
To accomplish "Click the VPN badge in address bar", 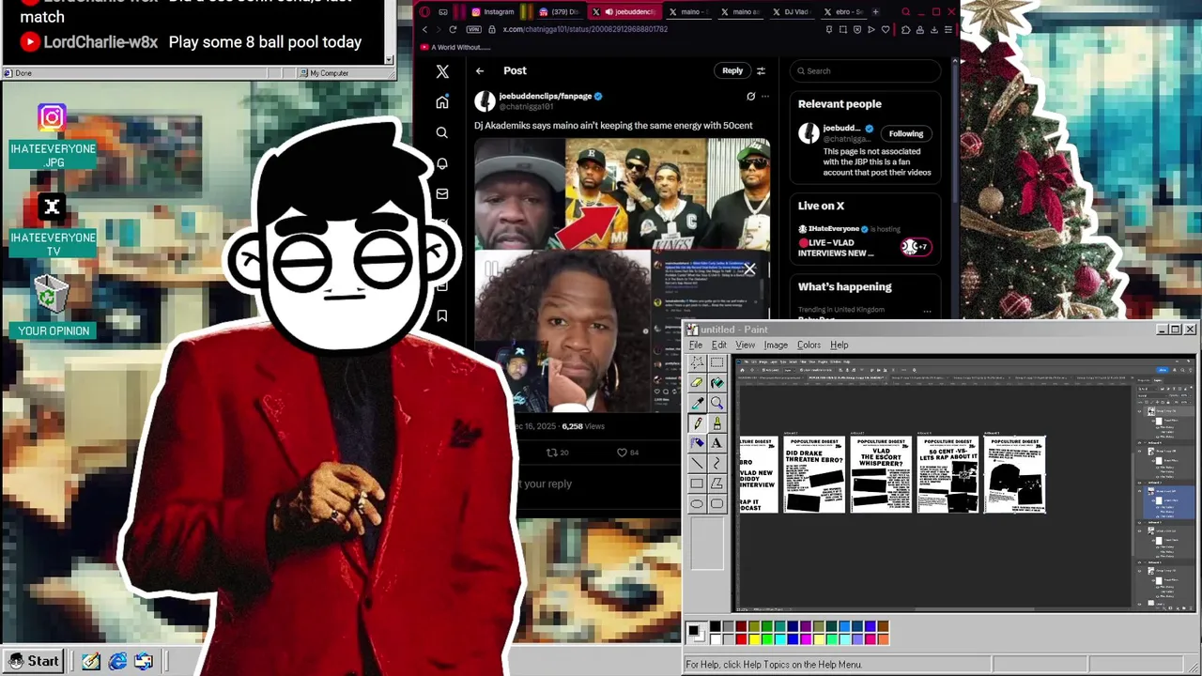I will click(x=473, y=29).
